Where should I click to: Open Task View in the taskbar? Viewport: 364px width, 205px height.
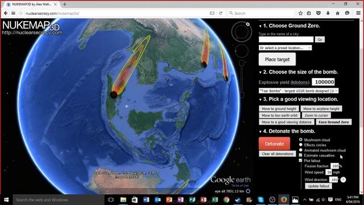coord(111,200)
